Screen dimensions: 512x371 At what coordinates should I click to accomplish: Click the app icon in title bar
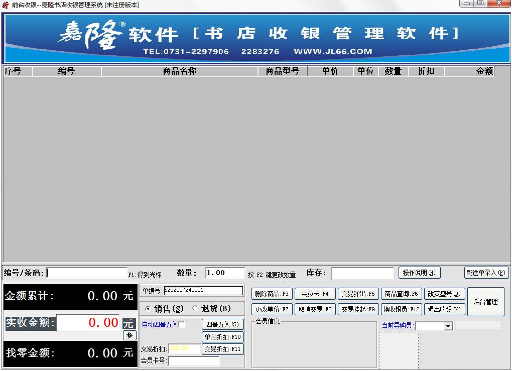coord(6,5)
